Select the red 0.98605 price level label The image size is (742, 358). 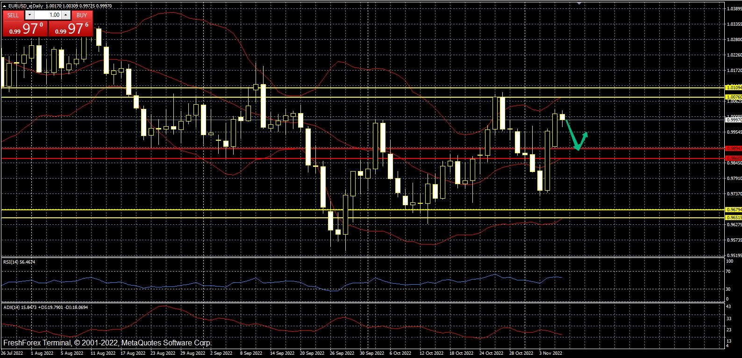733,158
